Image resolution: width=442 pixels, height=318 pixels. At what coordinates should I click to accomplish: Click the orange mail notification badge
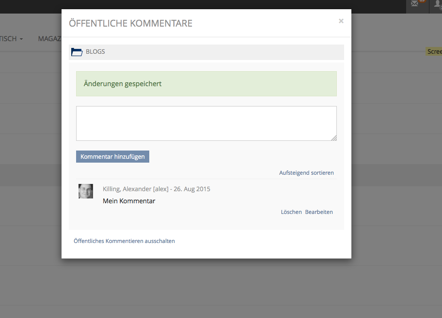pos(421,1)
